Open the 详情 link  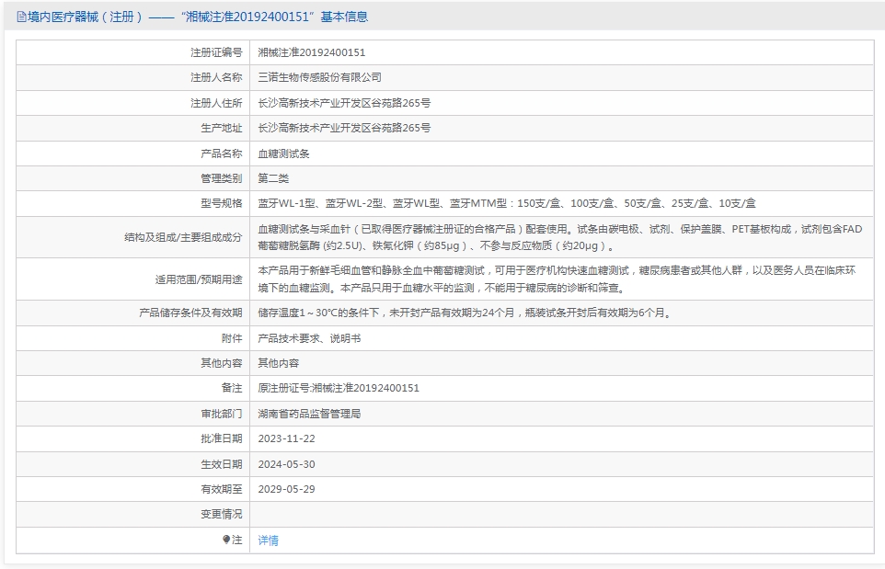pyautogui.click(x=268, y=541)
